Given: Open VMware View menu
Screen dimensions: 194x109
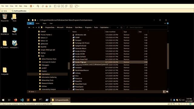Looking at the screenshot, I should click(12, 6).
